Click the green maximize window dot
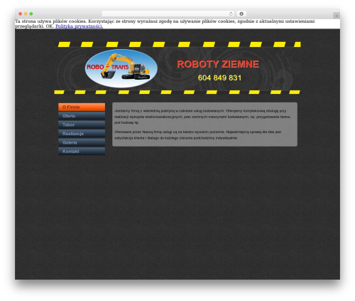355x301 pixels. (x=31, y=14)
